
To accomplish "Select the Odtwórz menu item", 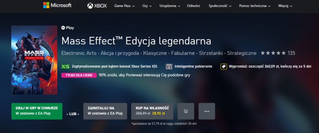I will (193, 6).
